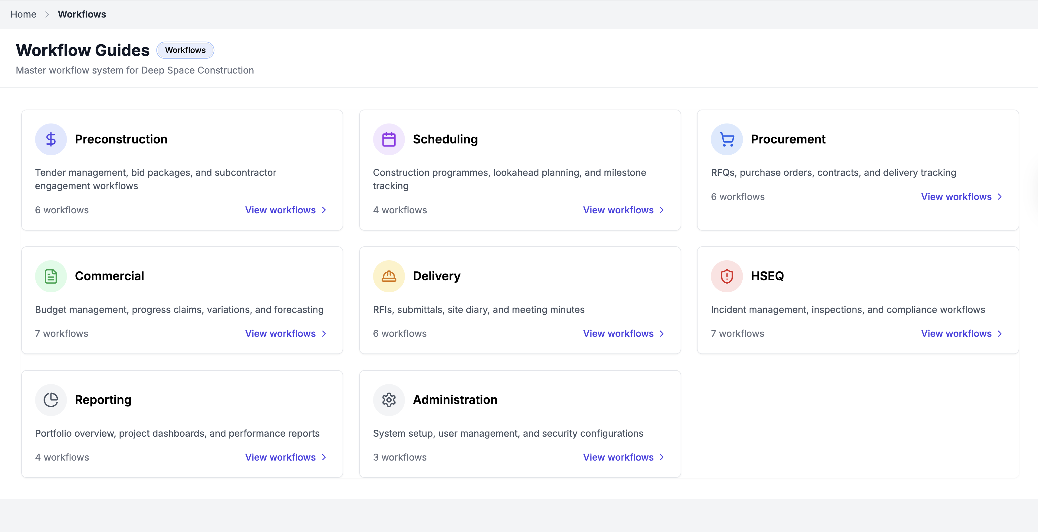Click the 'Portfolio overview, project dashboards' description

(177, 434)
